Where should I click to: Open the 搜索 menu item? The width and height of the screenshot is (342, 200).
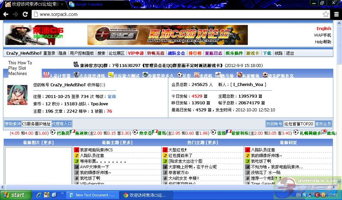click(x=101, y=53)
